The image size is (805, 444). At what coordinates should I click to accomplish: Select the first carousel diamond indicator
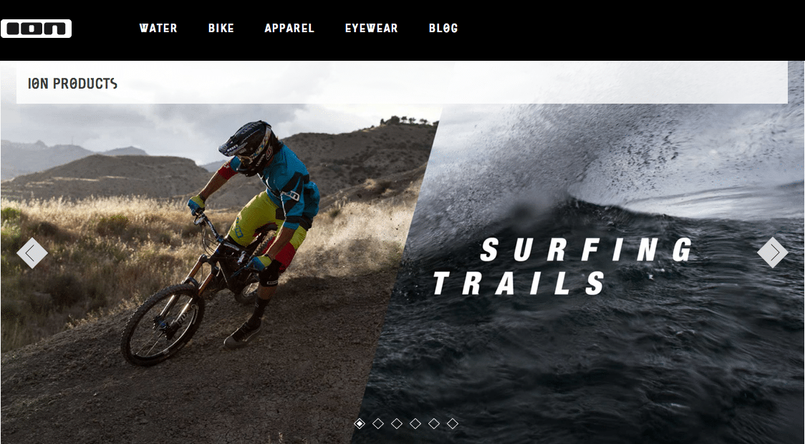click(x=360, y=423)
